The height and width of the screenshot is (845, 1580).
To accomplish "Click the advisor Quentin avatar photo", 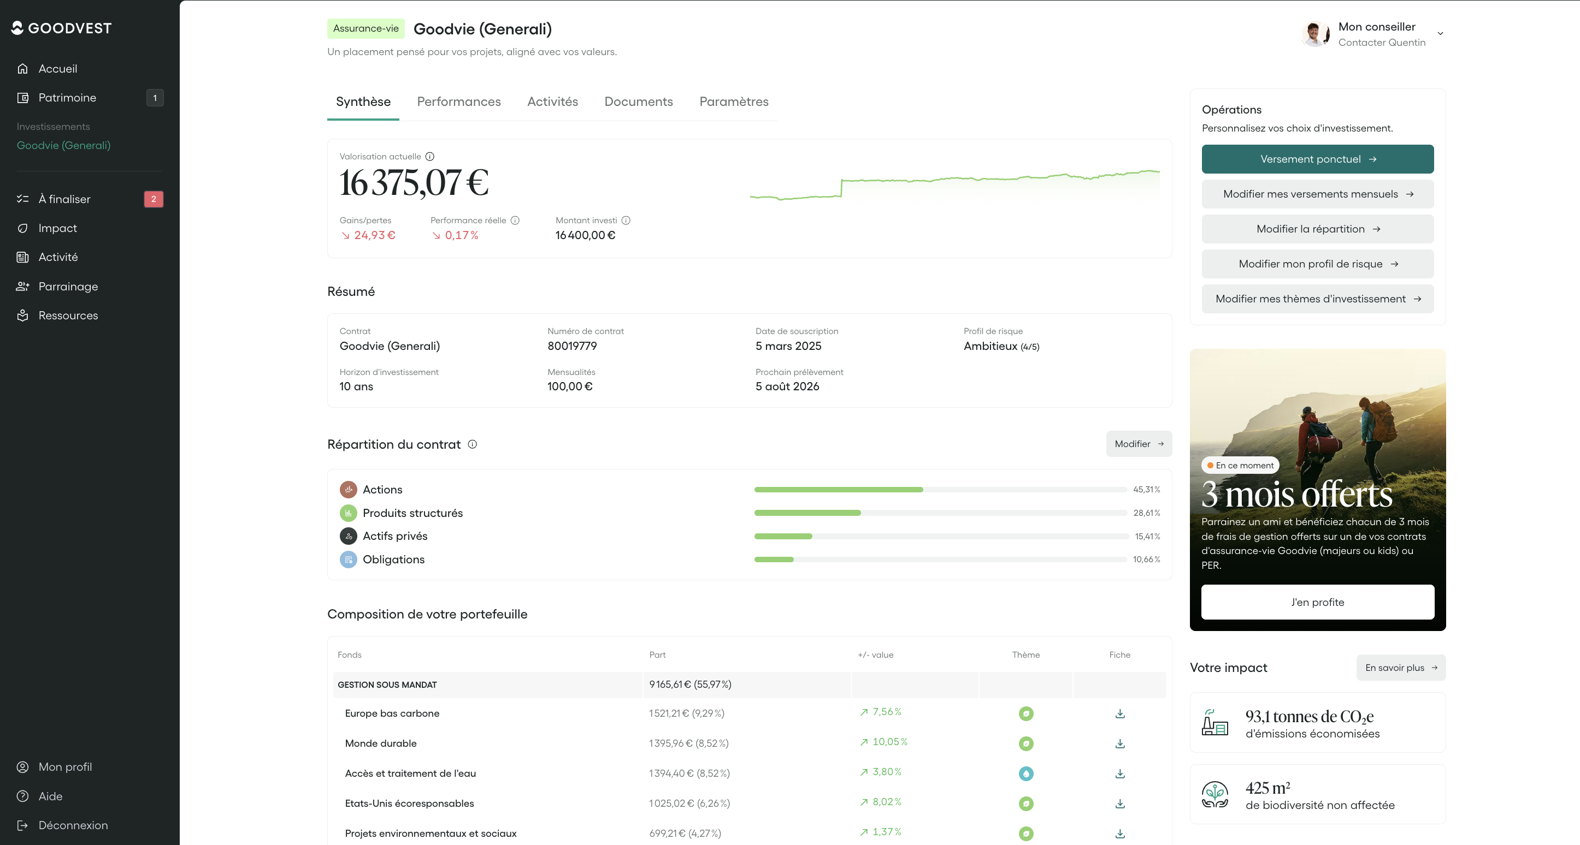I will tap(1315, 34).
